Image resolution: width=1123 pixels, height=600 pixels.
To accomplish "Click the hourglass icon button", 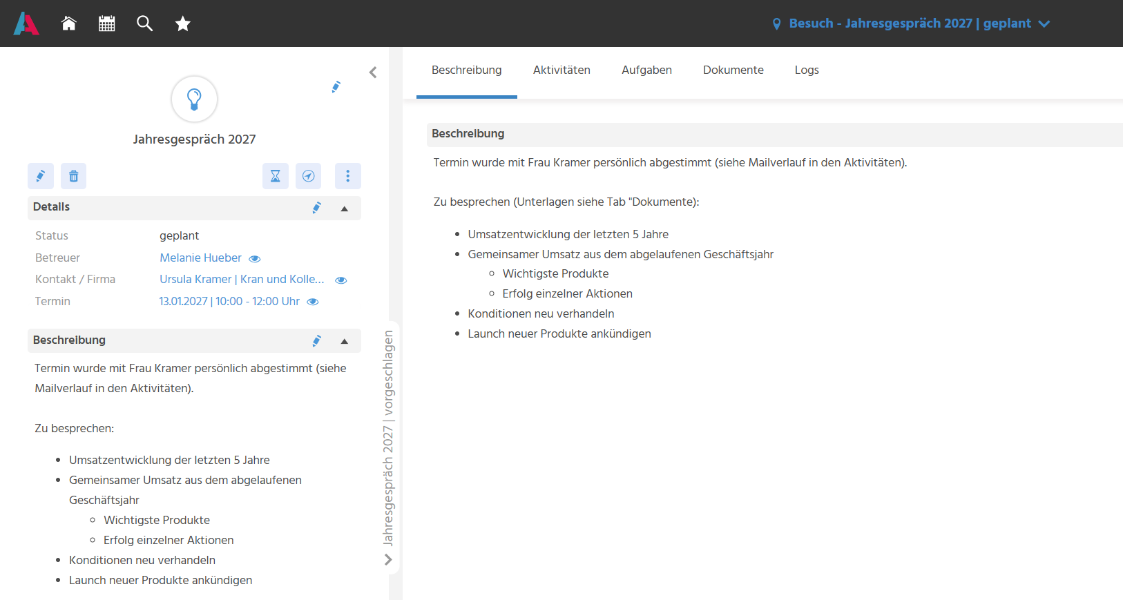I will 275,176.
